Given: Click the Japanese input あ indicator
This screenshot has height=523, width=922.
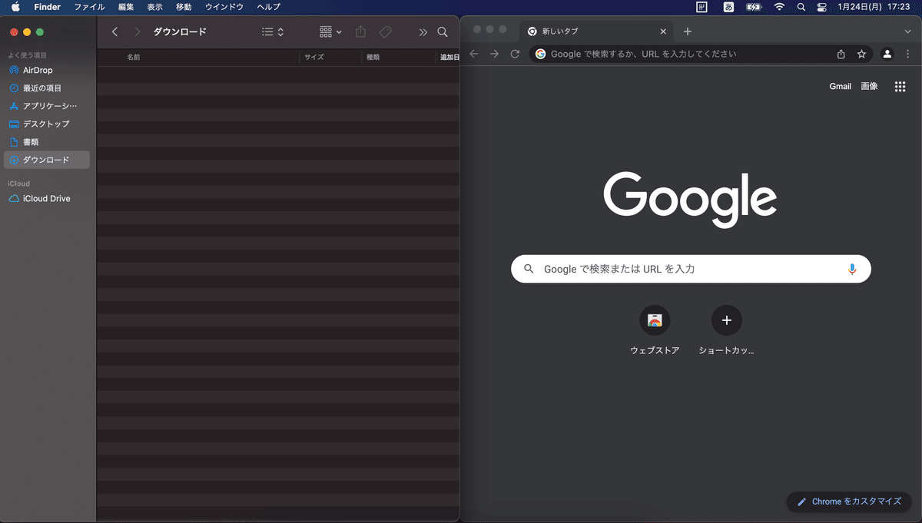Looking at the screenshot, I should tap(728, 7).
